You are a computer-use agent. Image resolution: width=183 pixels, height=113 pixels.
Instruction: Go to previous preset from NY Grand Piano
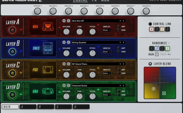[x=120, y=64]
